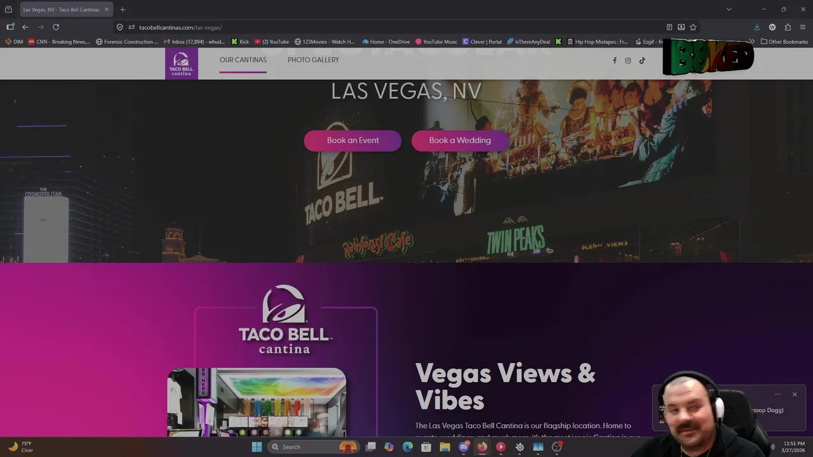Open the Instagram social icon
813x457 pixels.
click(628, 61)
